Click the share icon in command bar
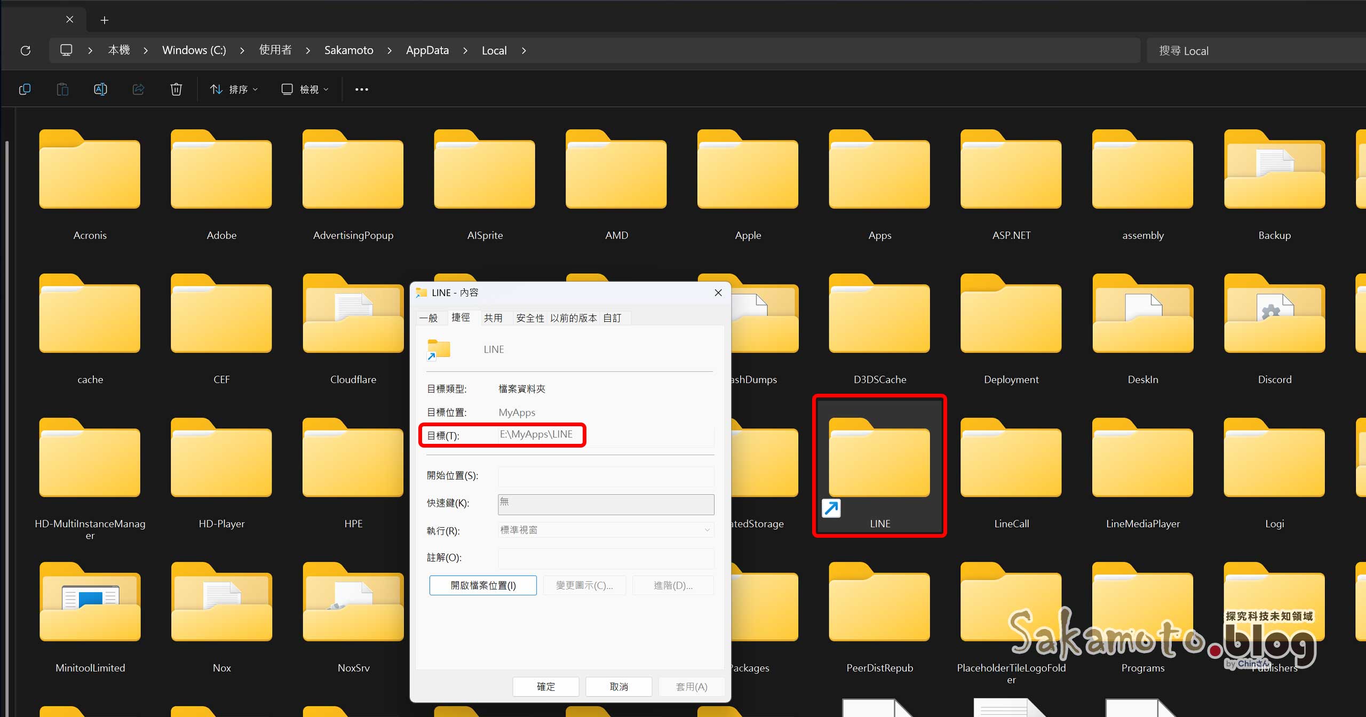 (x=138, y=89)
